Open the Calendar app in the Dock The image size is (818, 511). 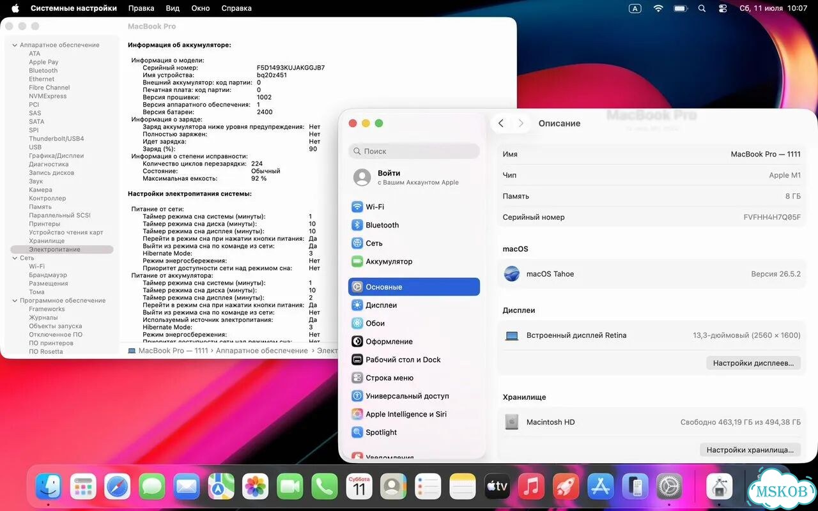359,487
